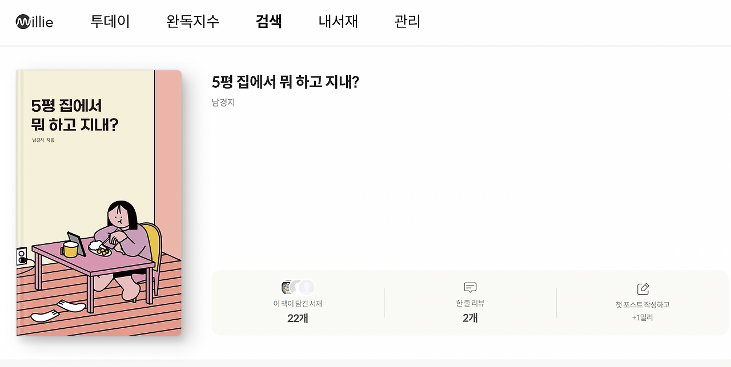This screenshot has height=367, width=731.
Task: Click the stacked reader avatars icon
Action: (296, 287)
